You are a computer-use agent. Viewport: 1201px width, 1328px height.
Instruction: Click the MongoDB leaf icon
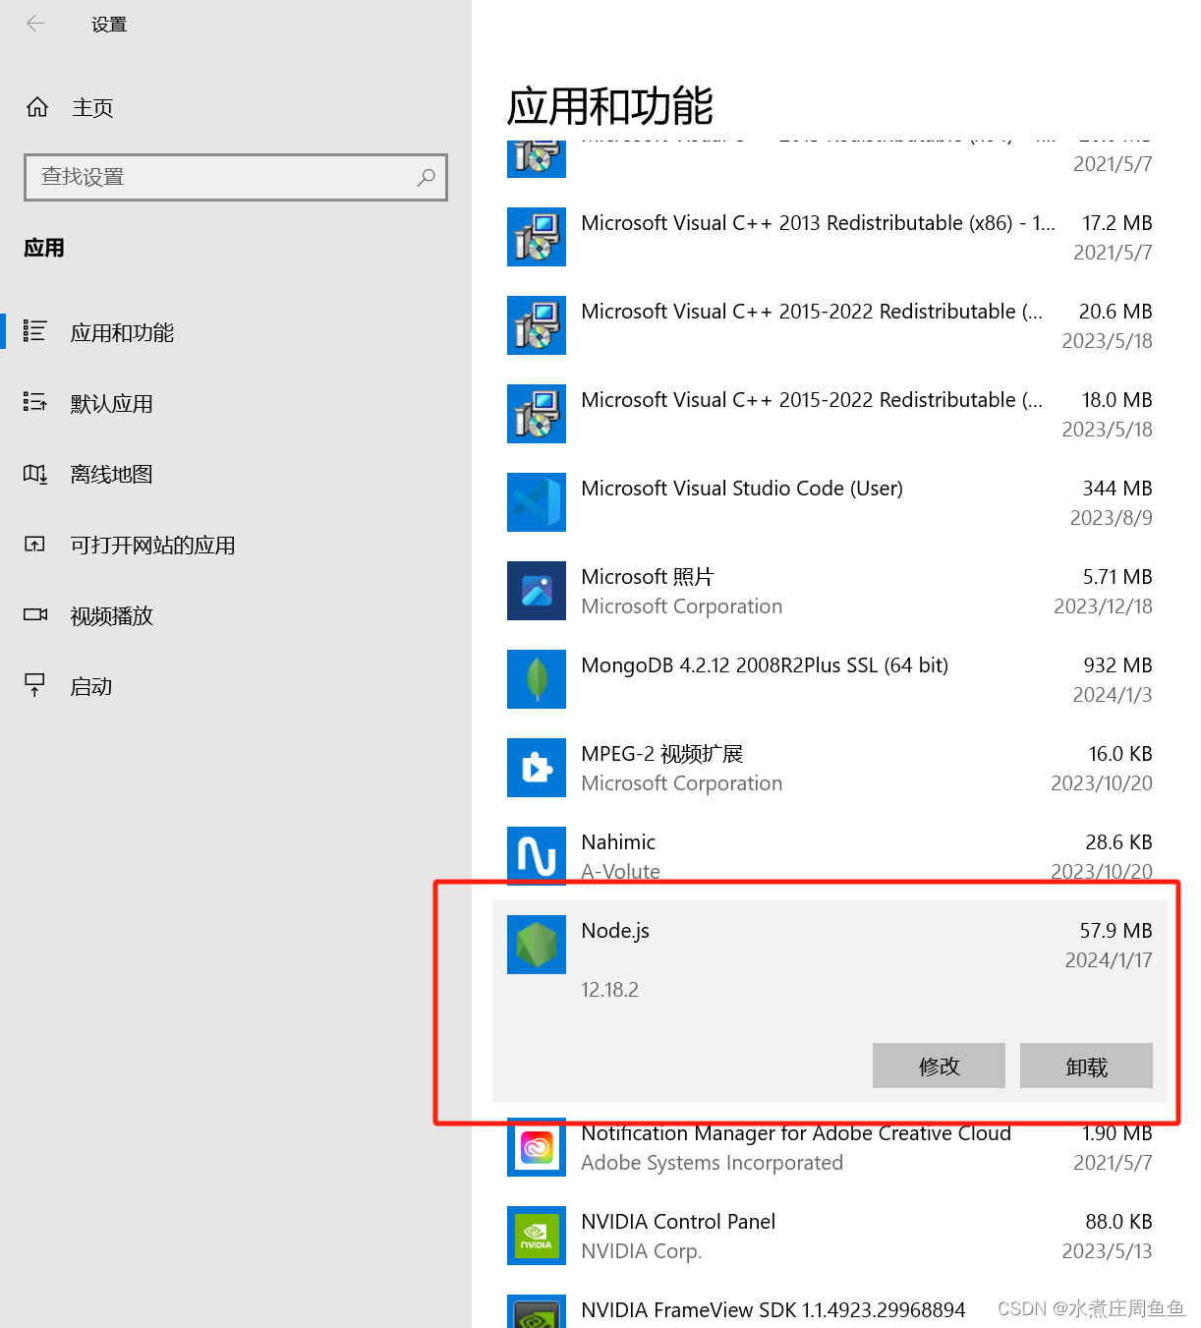[x=537, y=679]
